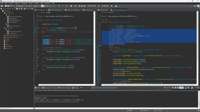Expand the JRE System Library node

tap(3, 35)
